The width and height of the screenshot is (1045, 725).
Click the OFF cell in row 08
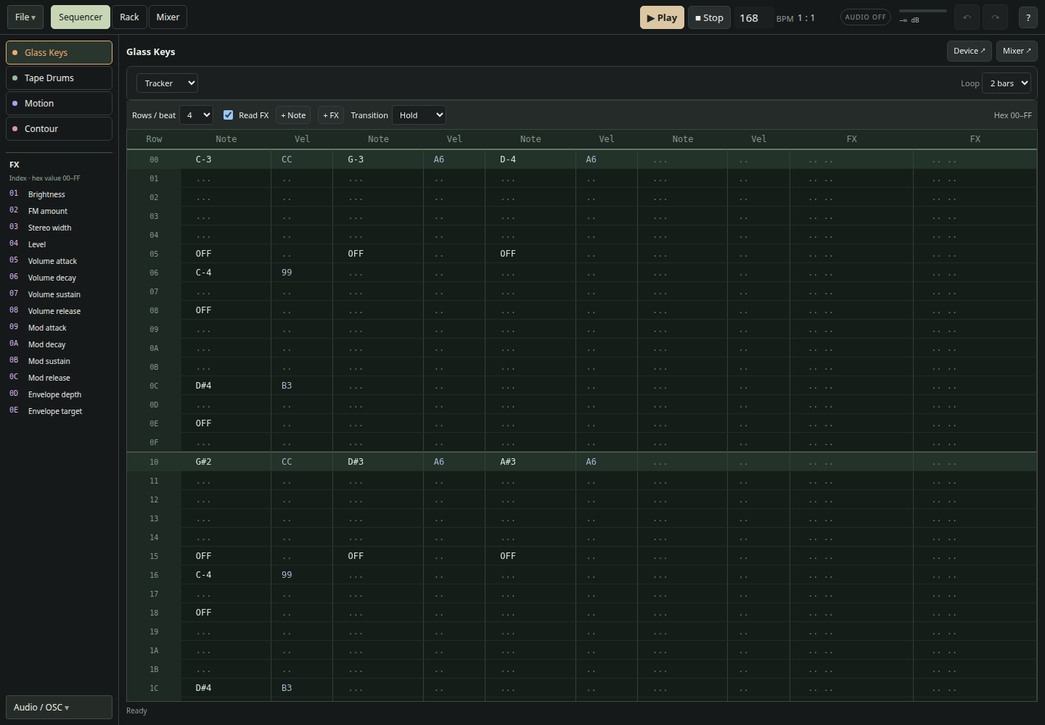click(226, 310)
